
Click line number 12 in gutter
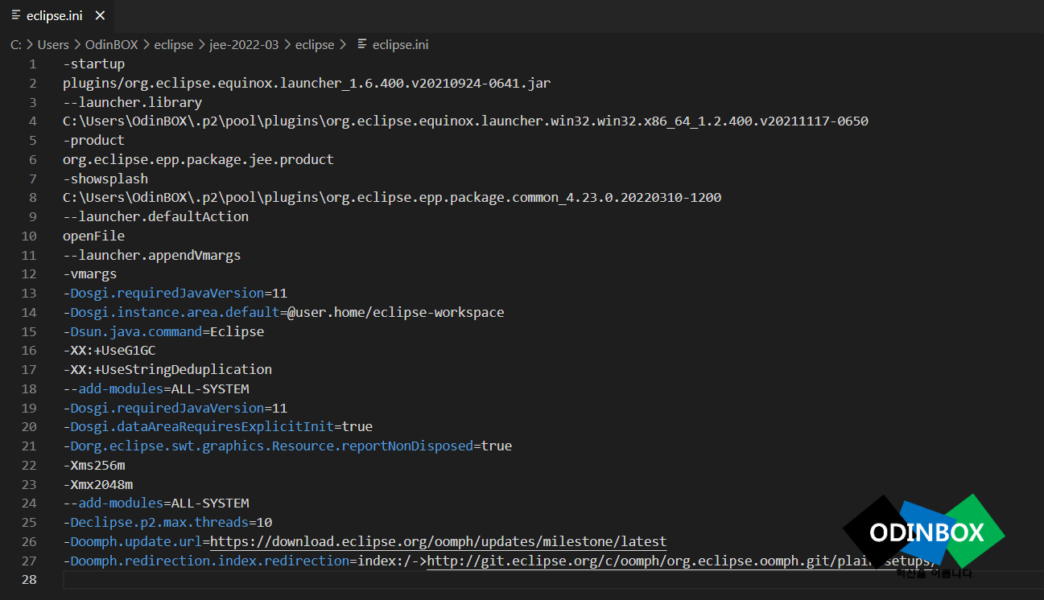(x=29, y=274)
